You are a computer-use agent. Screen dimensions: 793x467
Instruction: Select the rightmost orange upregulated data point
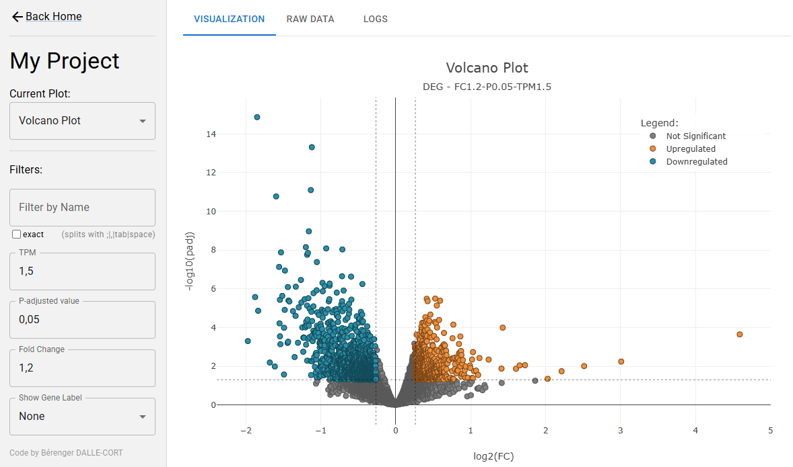pos(739,334)
